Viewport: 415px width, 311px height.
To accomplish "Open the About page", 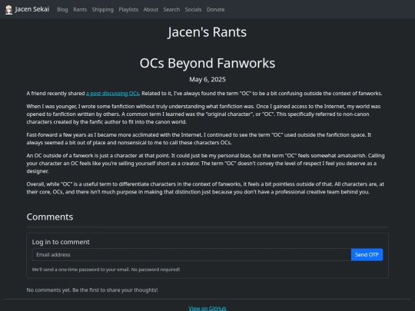I will pos(151,9).
